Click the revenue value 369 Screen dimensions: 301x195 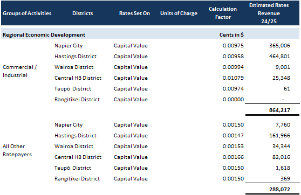coord(285,178)
